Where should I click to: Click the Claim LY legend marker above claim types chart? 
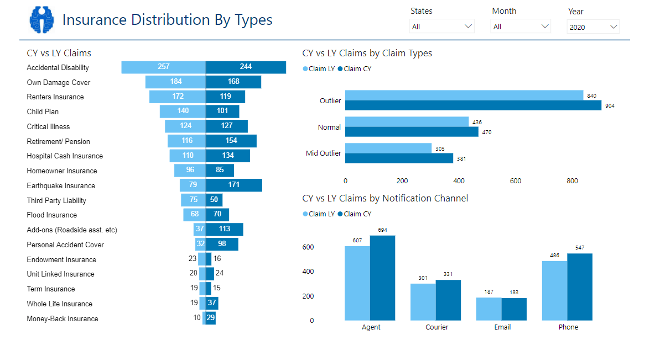pyautogui.click(x=305, y=68)
